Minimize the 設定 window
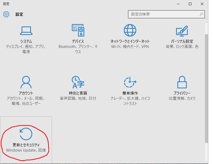The width and height of the screenshot is (213, 164). (x=178, y=4)
